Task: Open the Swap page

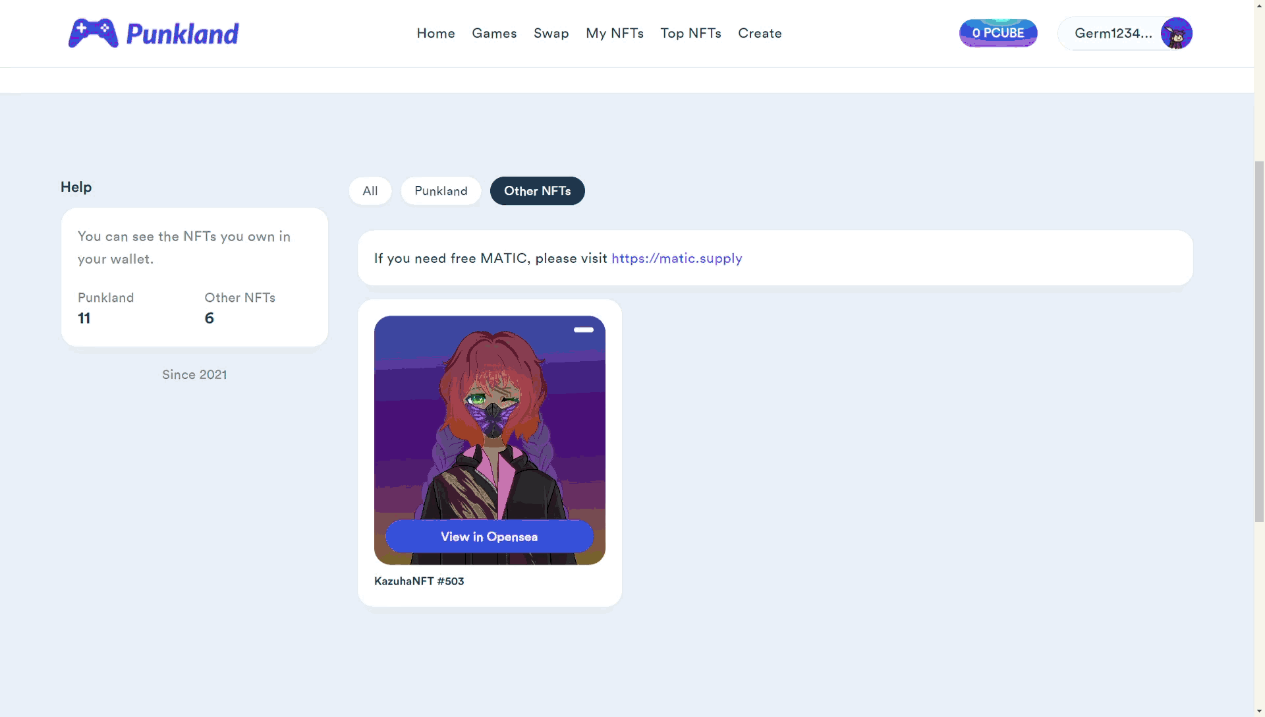Action: 551,33
